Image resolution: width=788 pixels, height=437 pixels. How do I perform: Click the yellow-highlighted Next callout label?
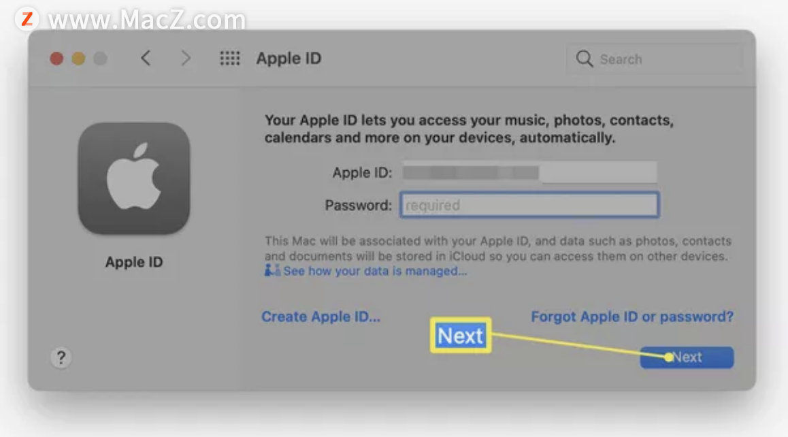(460, 336)
